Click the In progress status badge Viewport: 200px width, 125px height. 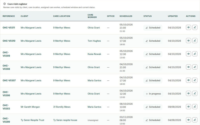pos(153,94)
